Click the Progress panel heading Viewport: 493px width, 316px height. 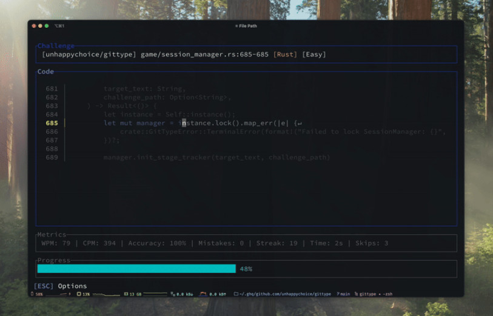pos(54,260)
